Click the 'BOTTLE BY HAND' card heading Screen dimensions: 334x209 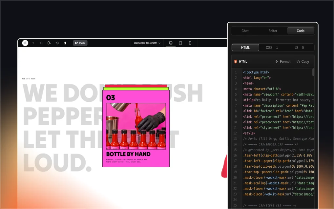point(128,154)
